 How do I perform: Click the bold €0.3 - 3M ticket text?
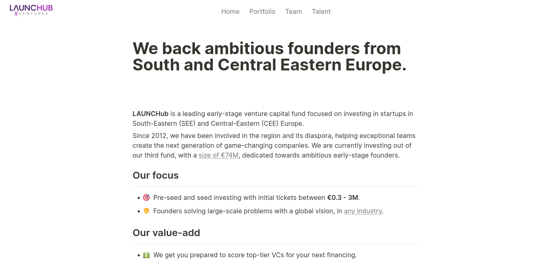click(x=343, y=197)
